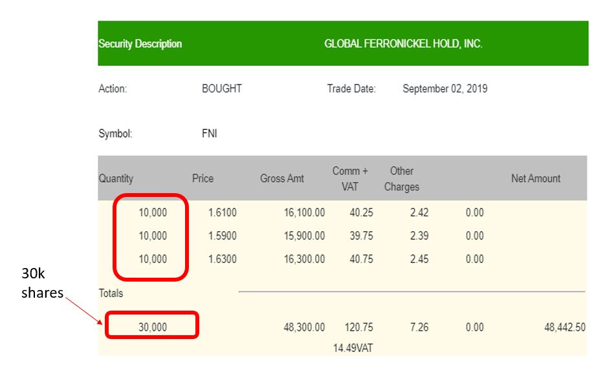Click the Comm + VAT column header
This screenshot has height=372, width=603.
(350, 179)
